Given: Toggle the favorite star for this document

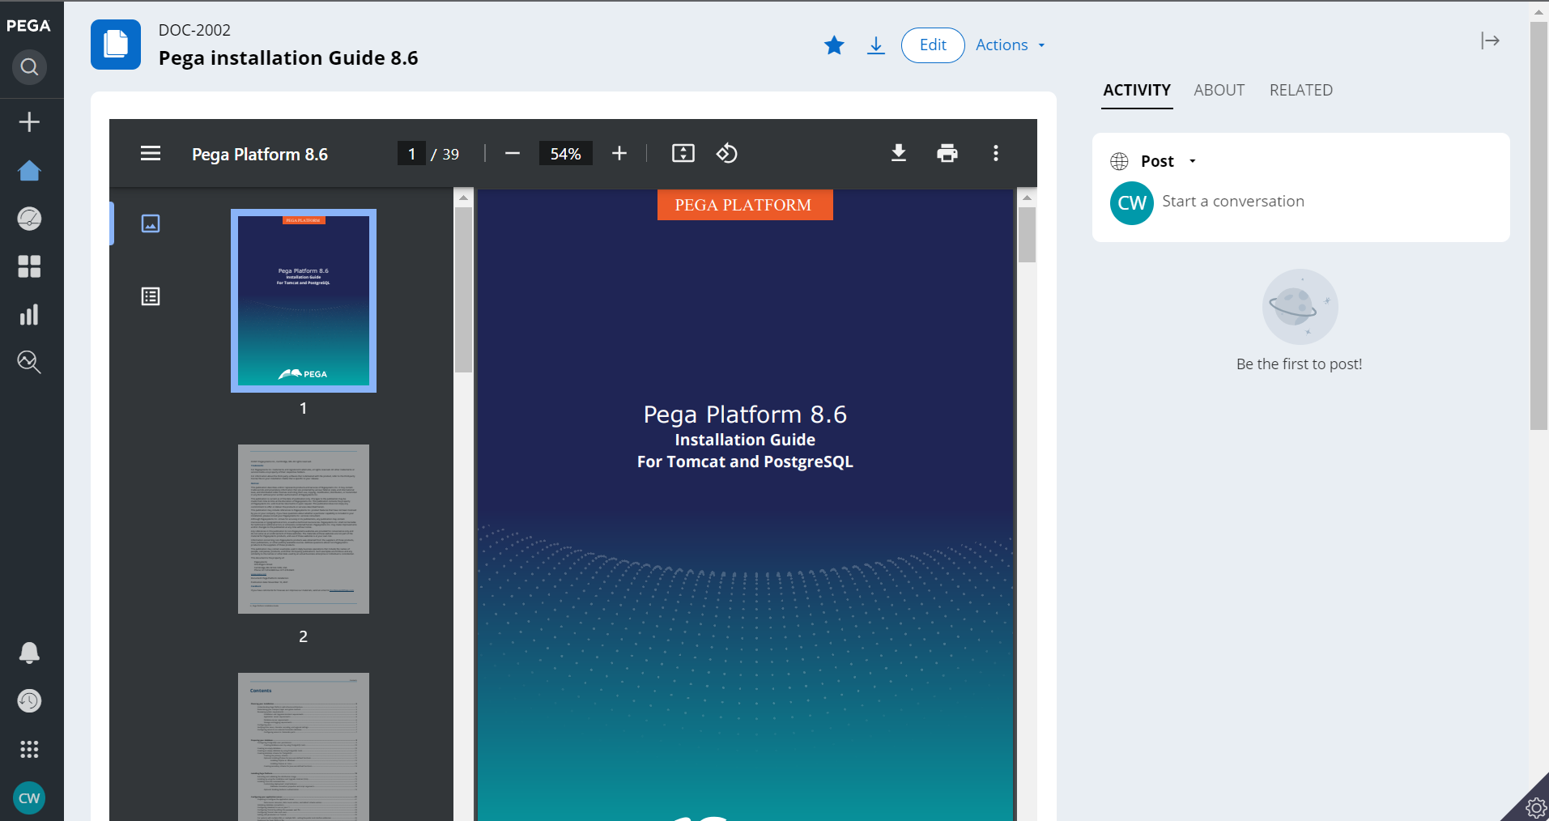Looking at the screenshot, I should pos(834,45).
